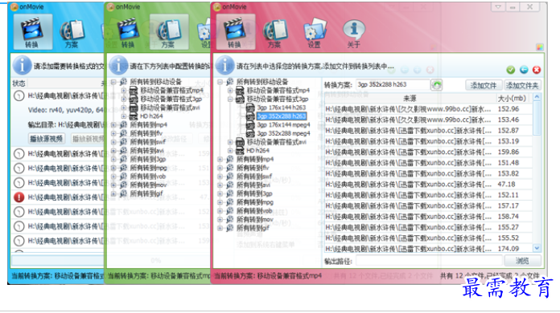
Task: Click Video: rv40, yuv420p info line
Action: (x=66, y=110)
